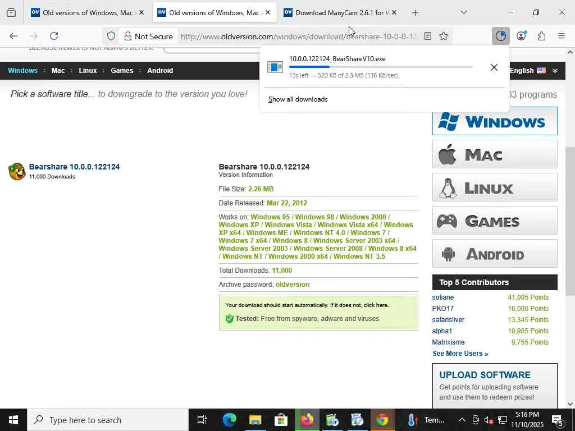Viewport: 575px width, 431px height.
Task: Click the large Mac platform banner
Action: [495, 154]
